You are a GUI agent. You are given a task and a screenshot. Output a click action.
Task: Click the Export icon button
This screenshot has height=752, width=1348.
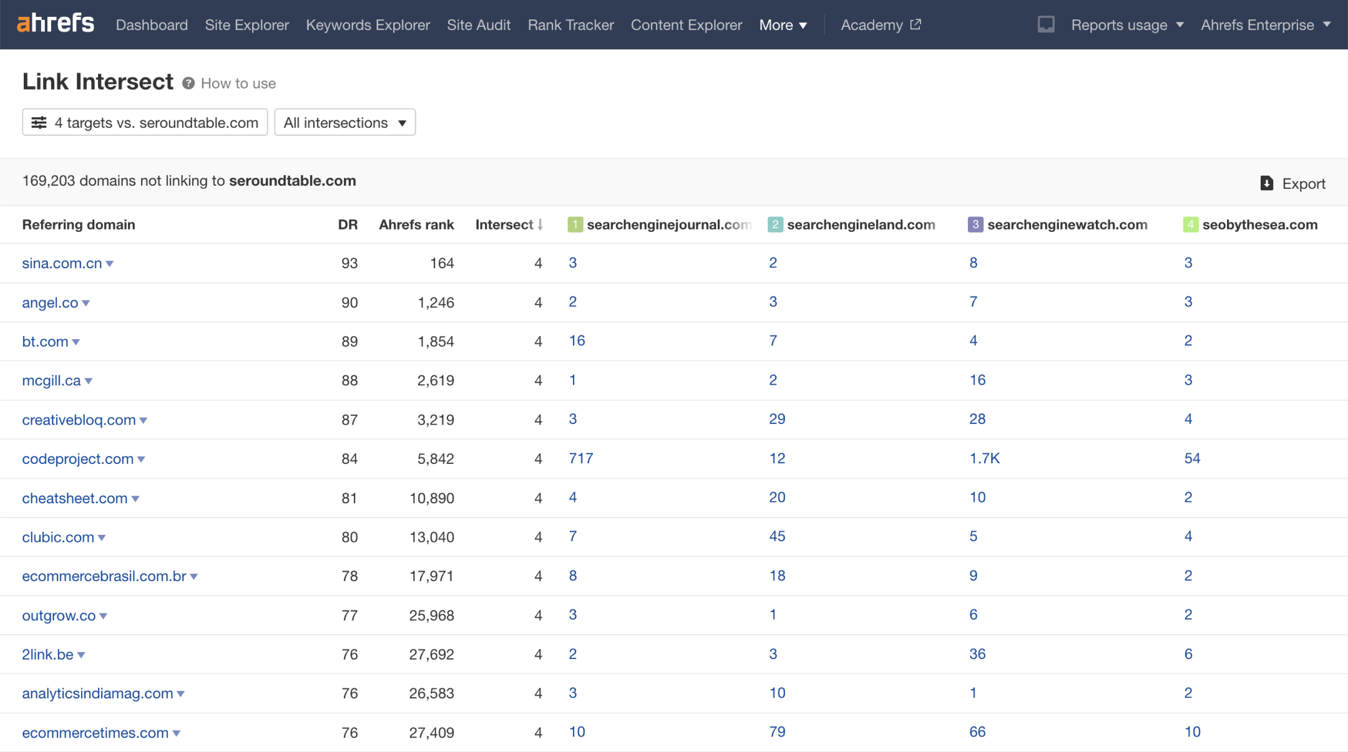(x=1266, y=182)
